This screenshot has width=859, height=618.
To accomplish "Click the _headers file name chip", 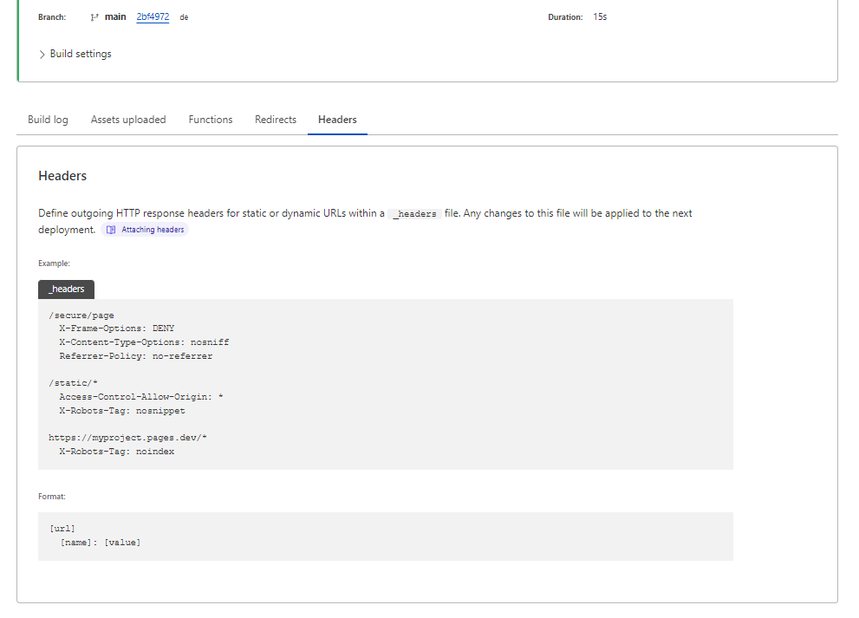I will [66, 289].
